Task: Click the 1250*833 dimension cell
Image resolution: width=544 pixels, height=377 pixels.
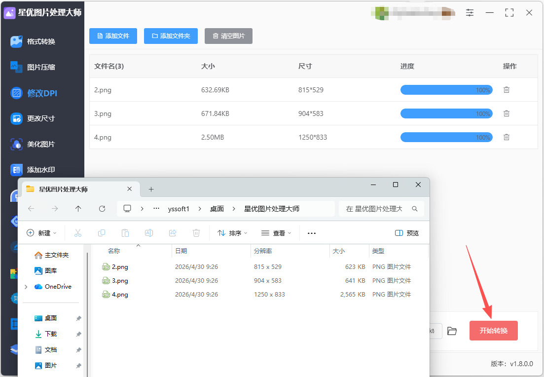Action: click(x=313, y=138)
